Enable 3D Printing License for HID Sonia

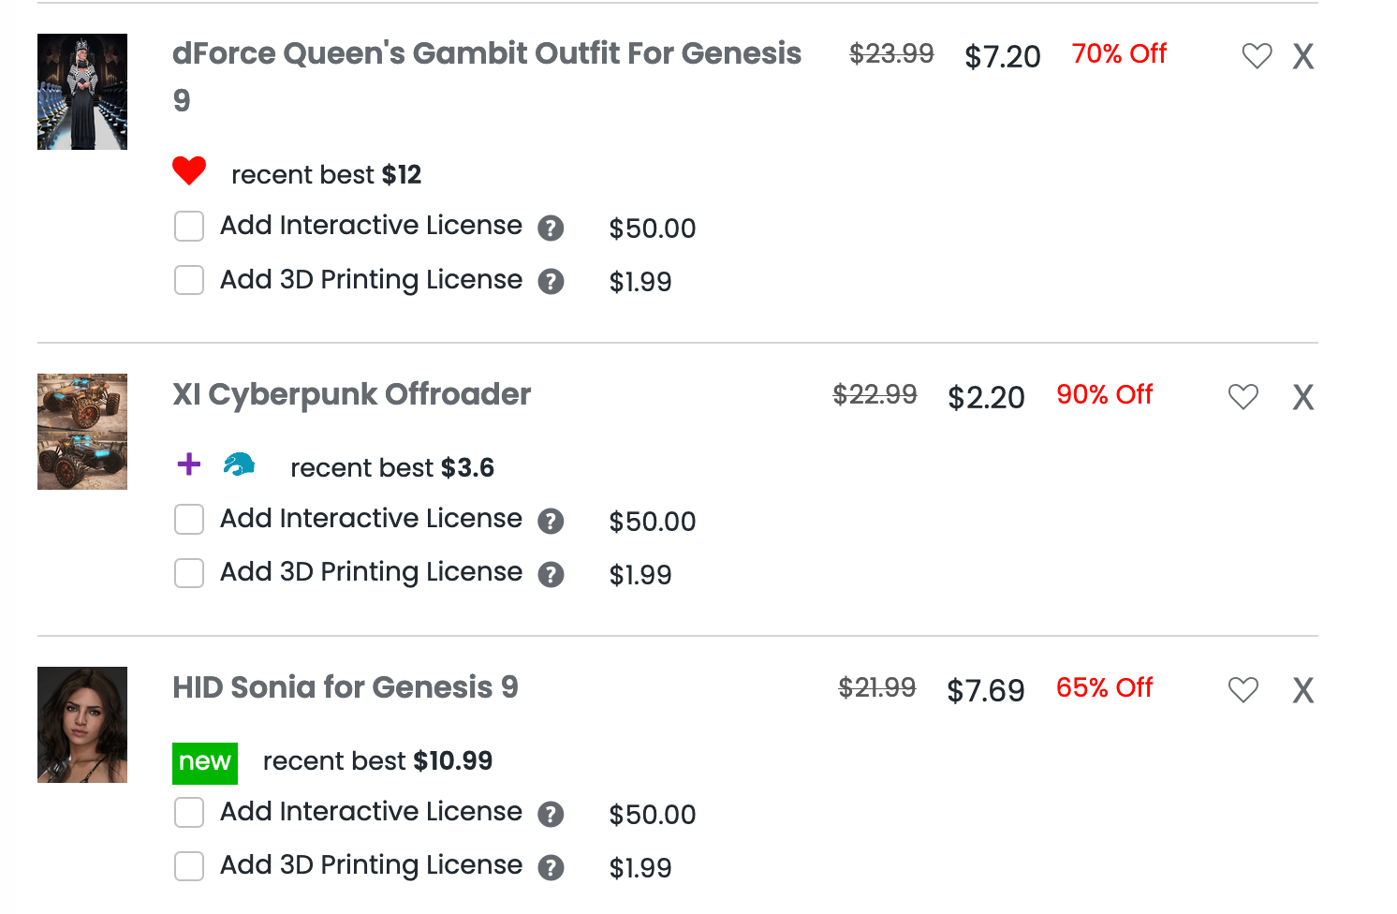[189, 866]
